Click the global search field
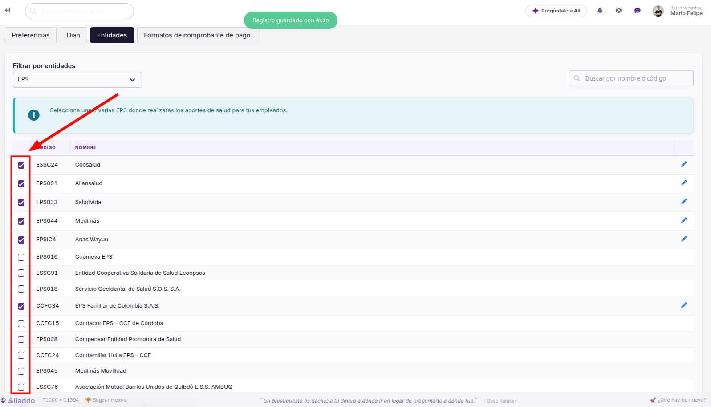The image size is (711, 407). [79, 11]
